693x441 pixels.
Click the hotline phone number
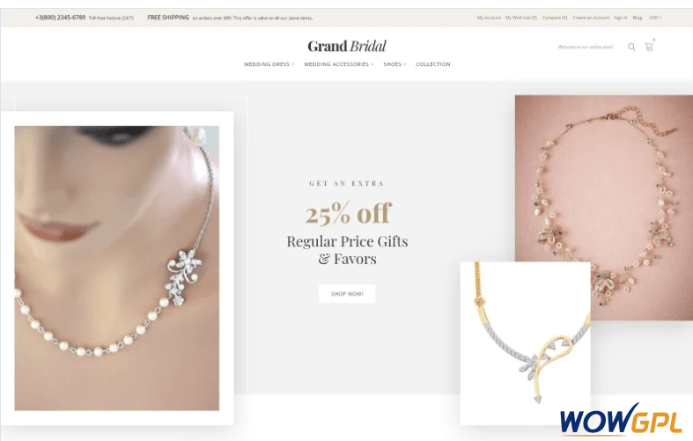(60, 18)
